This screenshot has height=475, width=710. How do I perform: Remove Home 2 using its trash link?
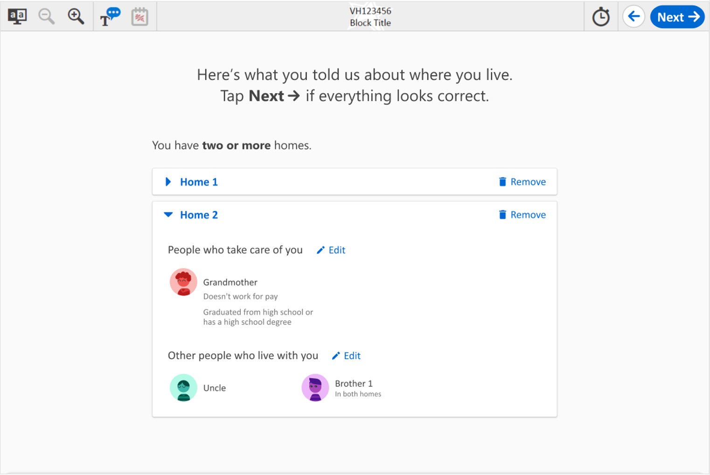point(522,215)
